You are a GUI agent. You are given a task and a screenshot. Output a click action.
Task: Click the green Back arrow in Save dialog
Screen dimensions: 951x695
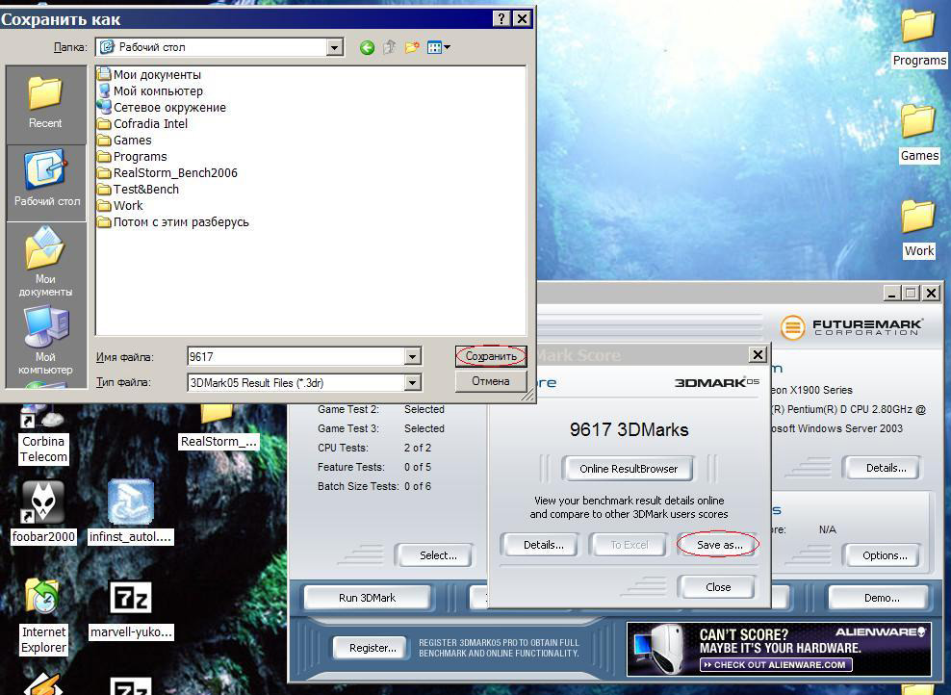click(367, 47)
